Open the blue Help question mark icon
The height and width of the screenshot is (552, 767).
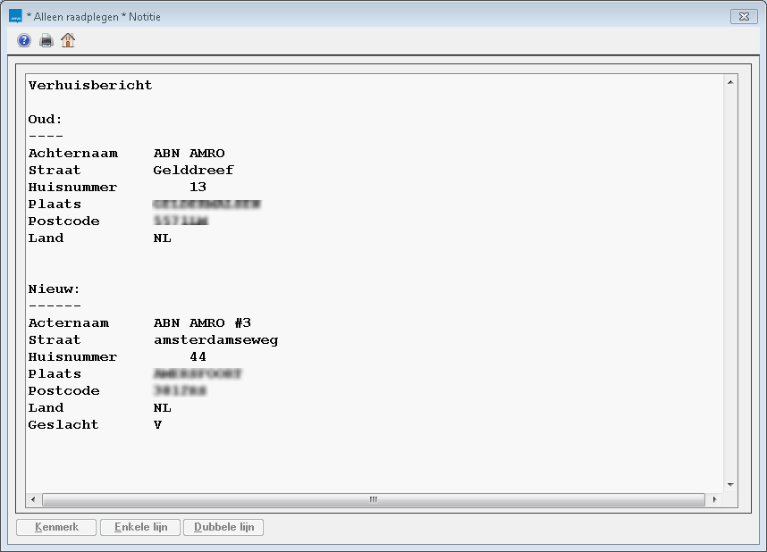(x=24, y=40)
